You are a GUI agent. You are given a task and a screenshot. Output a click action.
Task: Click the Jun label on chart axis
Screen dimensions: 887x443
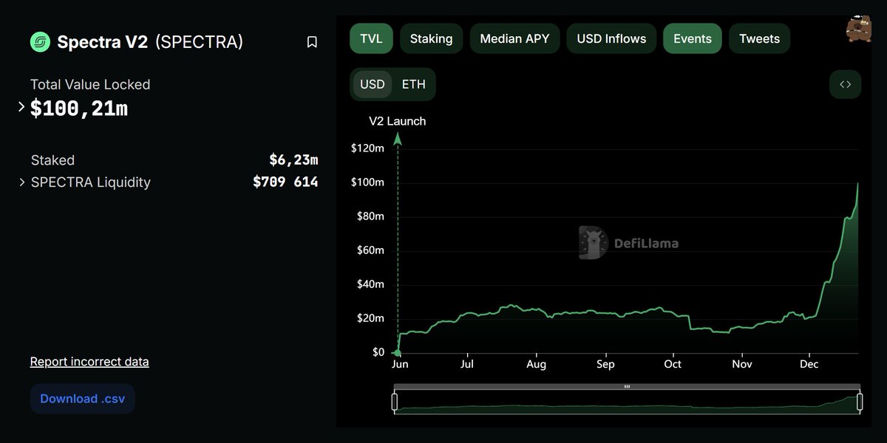[399, 364]
